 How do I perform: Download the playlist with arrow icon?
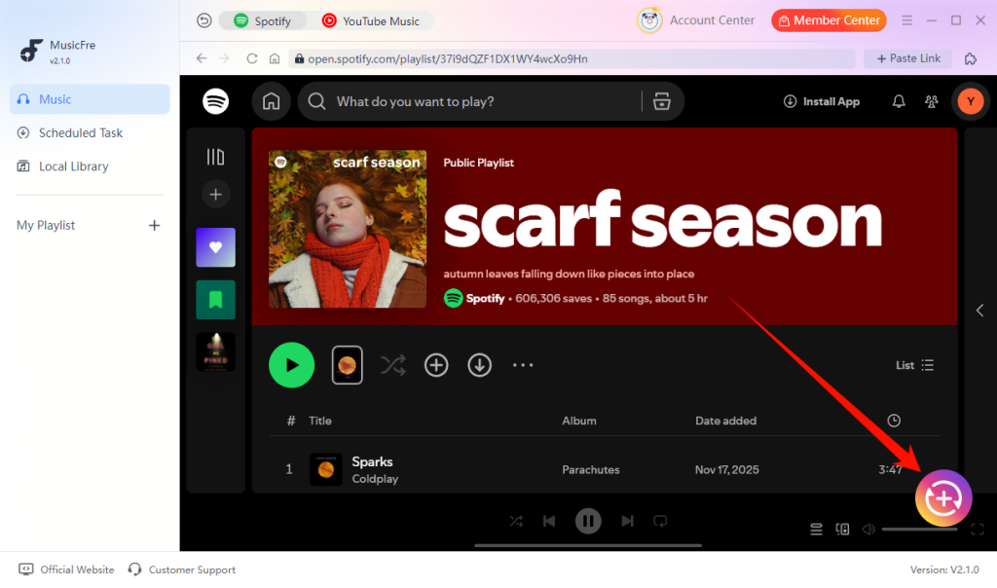pyautogui.click(x=479, y=365)
